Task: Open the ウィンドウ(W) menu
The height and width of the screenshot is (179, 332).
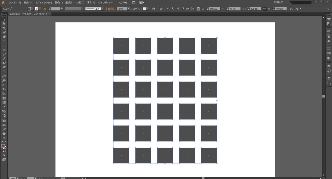Action: (x=106, y=3)
